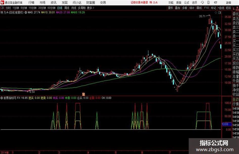The image size is (239, 154).
Task: Open the 选项 menu
Action: pos(194,3)
